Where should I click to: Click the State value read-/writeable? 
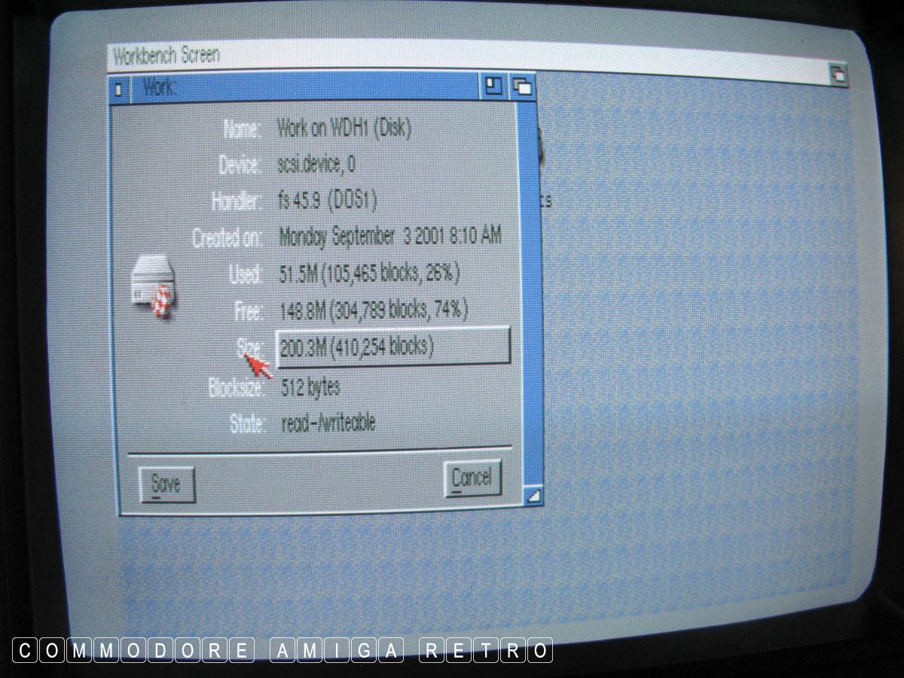point(328,423)
